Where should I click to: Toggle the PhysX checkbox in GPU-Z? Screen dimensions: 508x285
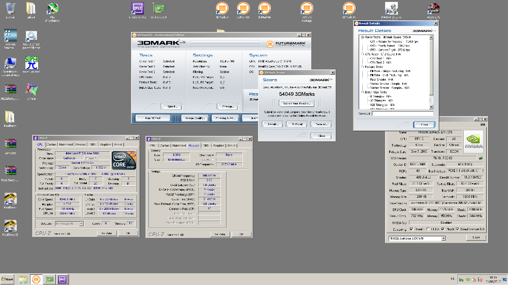(442, 229)
